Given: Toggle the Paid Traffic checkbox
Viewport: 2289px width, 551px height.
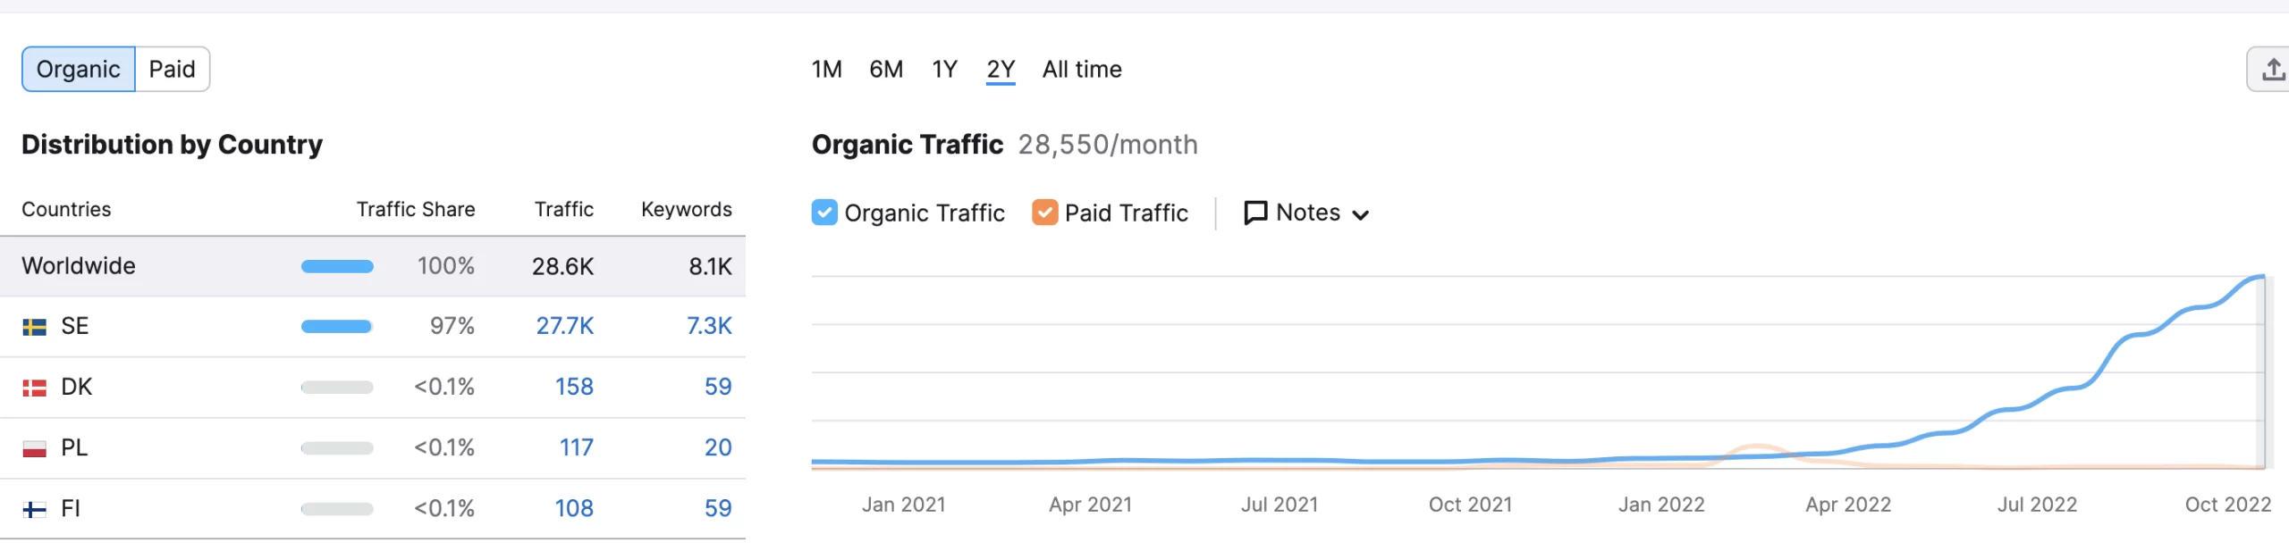Looking at the screenshot, I should point(1044,213).
